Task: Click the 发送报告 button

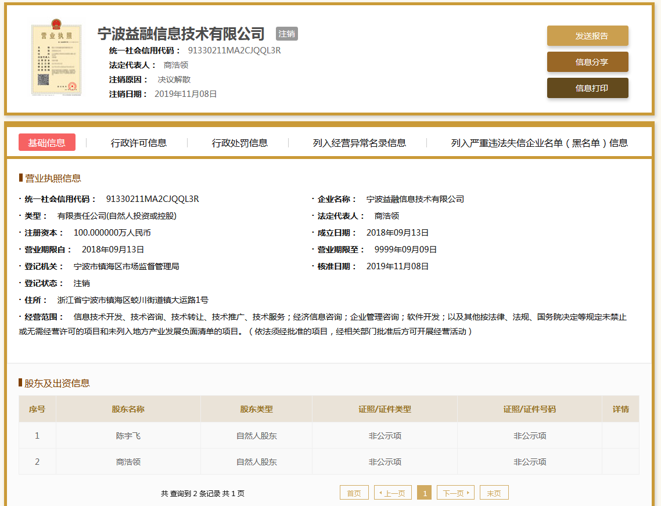Action: tap(587, 35)
